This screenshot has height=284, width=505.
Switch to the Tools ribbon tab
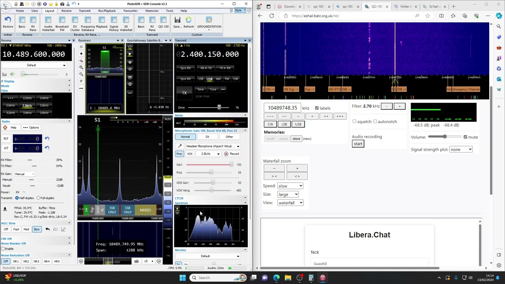tap(170, 11)
